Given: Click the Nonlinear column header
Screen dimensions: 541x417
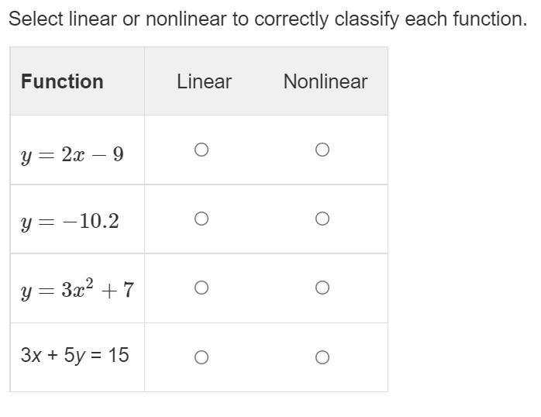Looking at the screenshot, I should pos(326,81).
